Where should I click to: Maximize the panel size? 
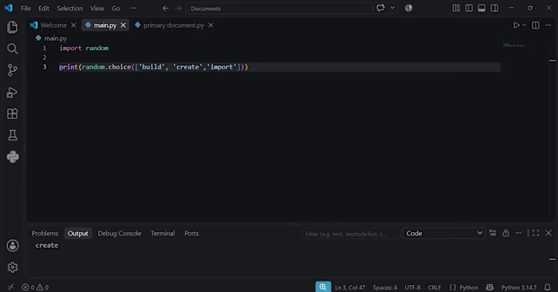pyautogui.click(x=536, y=233)
